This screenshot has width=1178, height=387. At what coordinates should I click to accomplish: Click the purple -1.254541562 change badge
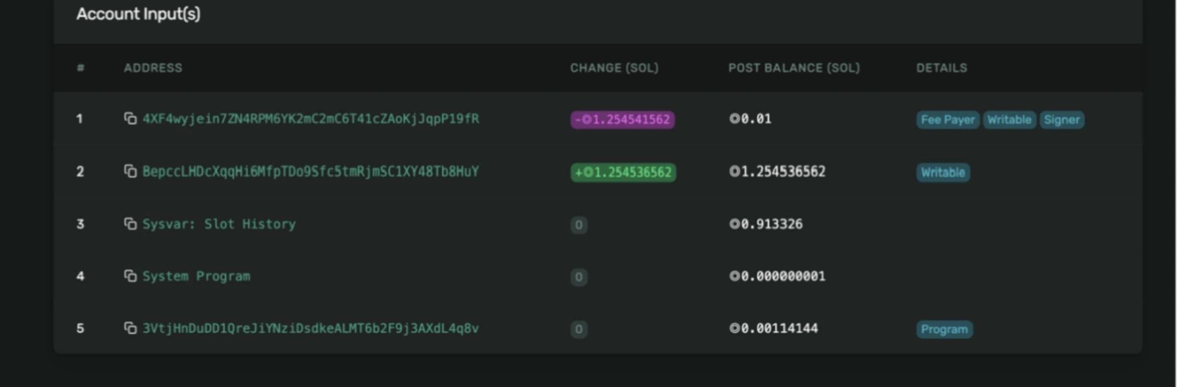click(x=623, y=120)
